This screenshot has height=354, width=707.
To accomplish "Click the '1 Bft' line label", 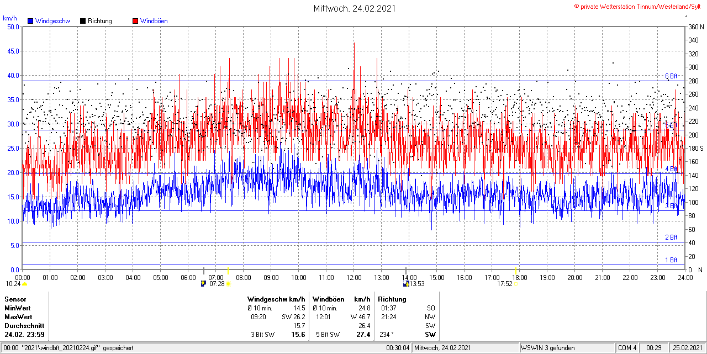I will coord(671,260).
